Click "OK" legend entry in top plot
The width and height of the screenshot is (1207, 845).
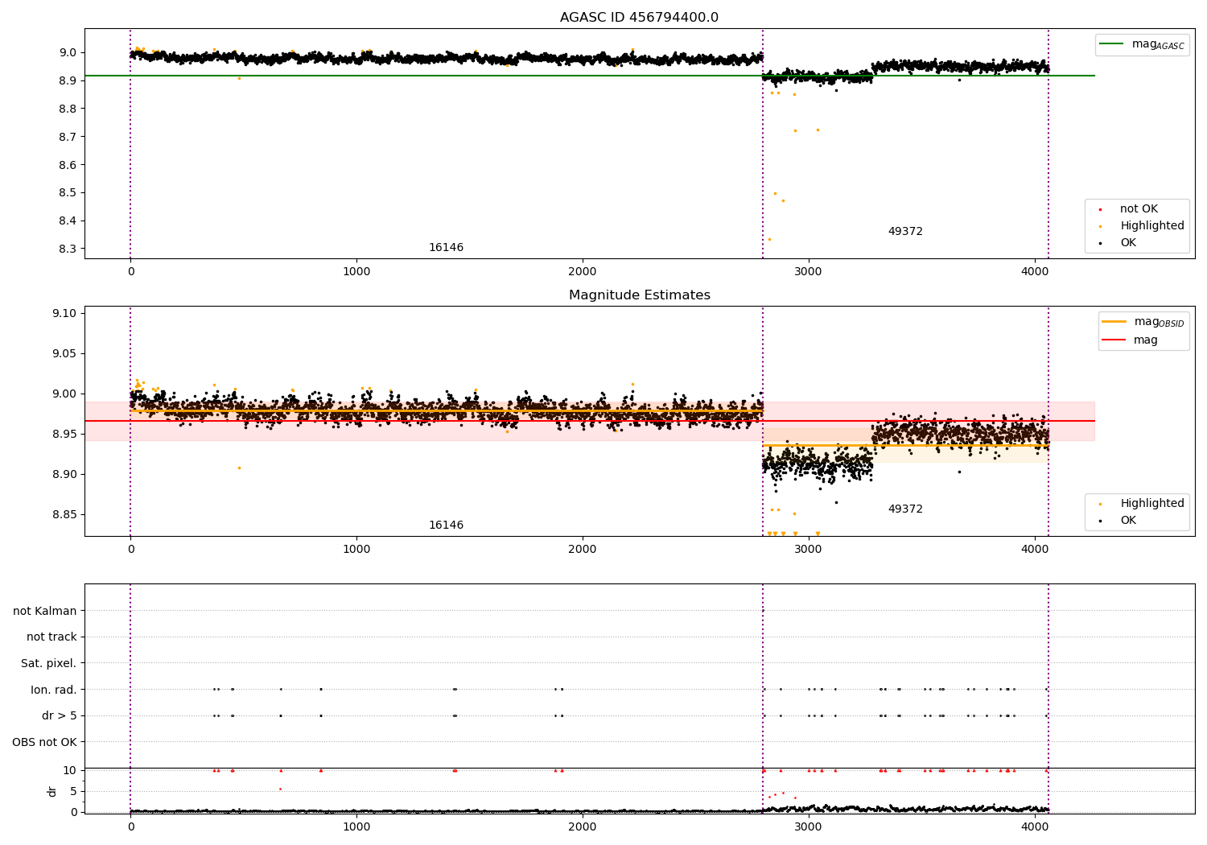1118,243
